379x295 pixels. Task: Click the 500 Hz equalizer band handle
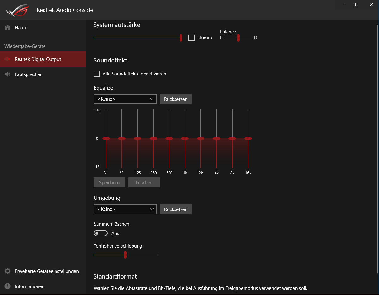(169, 139)
